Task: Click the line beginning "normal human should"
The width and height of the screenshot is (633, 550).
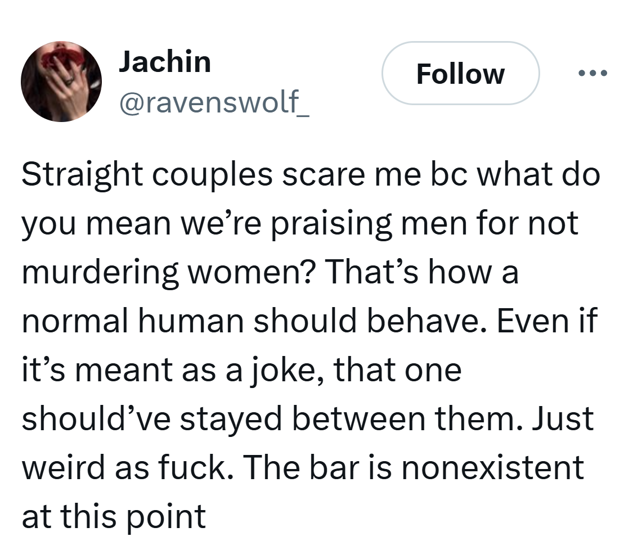Action: 308,322
